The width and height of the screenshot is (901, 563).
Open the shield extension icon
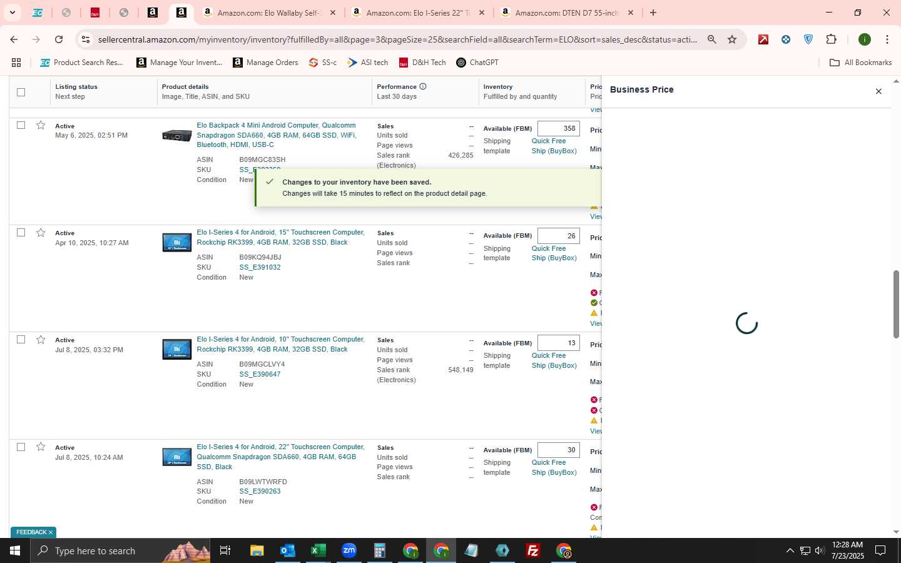tap(808, 39)
